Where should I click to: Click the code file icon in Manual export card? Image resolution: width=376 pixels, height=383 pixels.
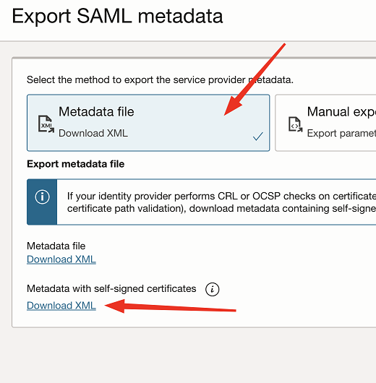(x=295, y=124)
